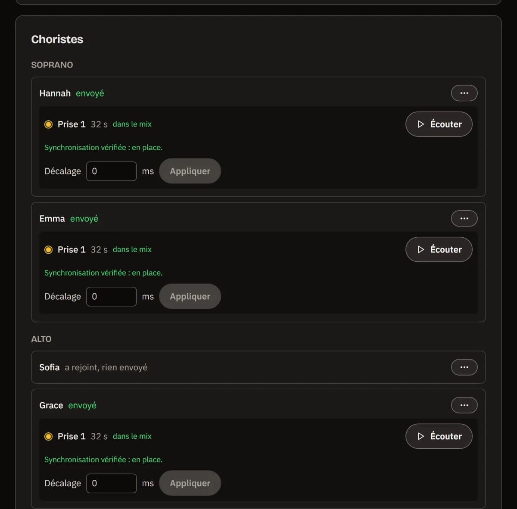
Task: Listen to Emma's Prise 1 recording
Action: (439, 249)
